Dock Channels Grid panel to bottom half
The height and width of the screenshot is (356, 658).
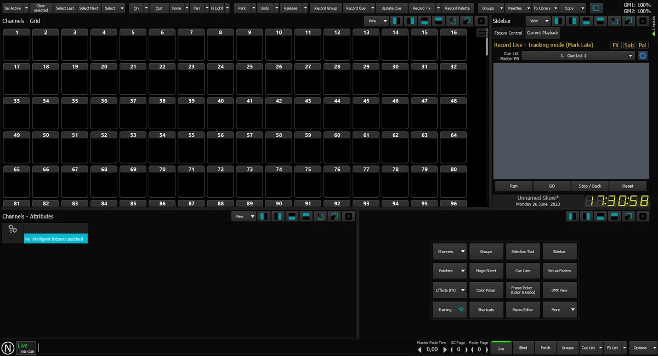coord(424,21)
